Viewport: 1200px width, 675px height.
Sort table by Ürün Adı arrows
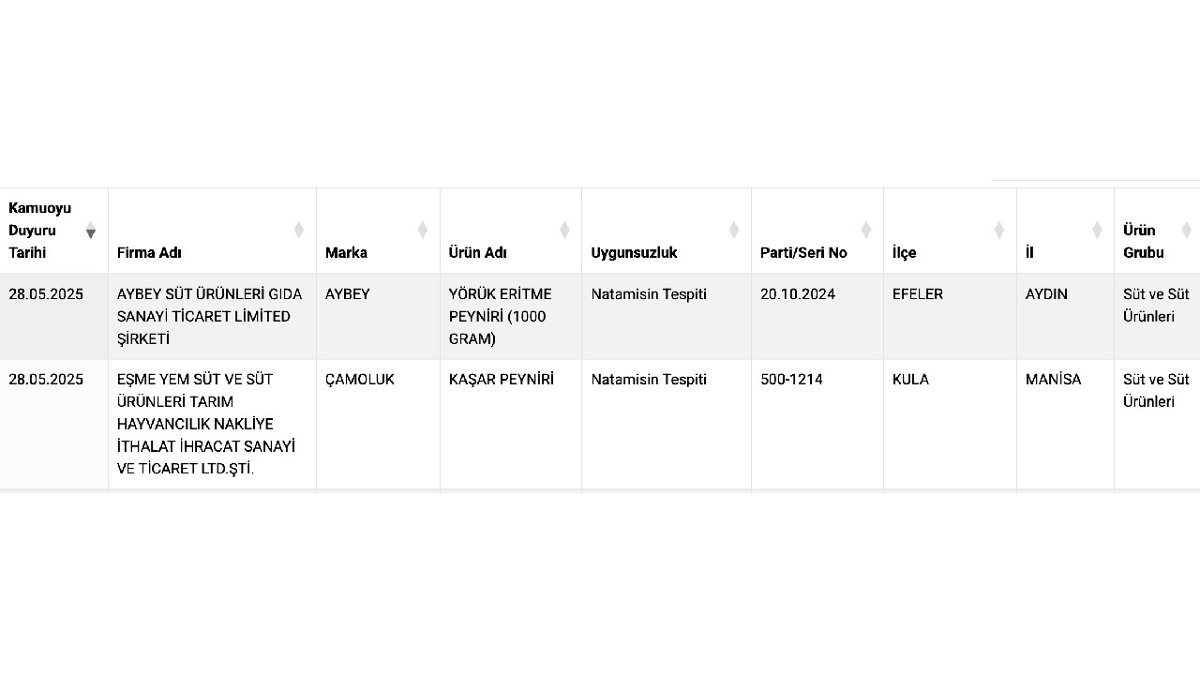564,230
